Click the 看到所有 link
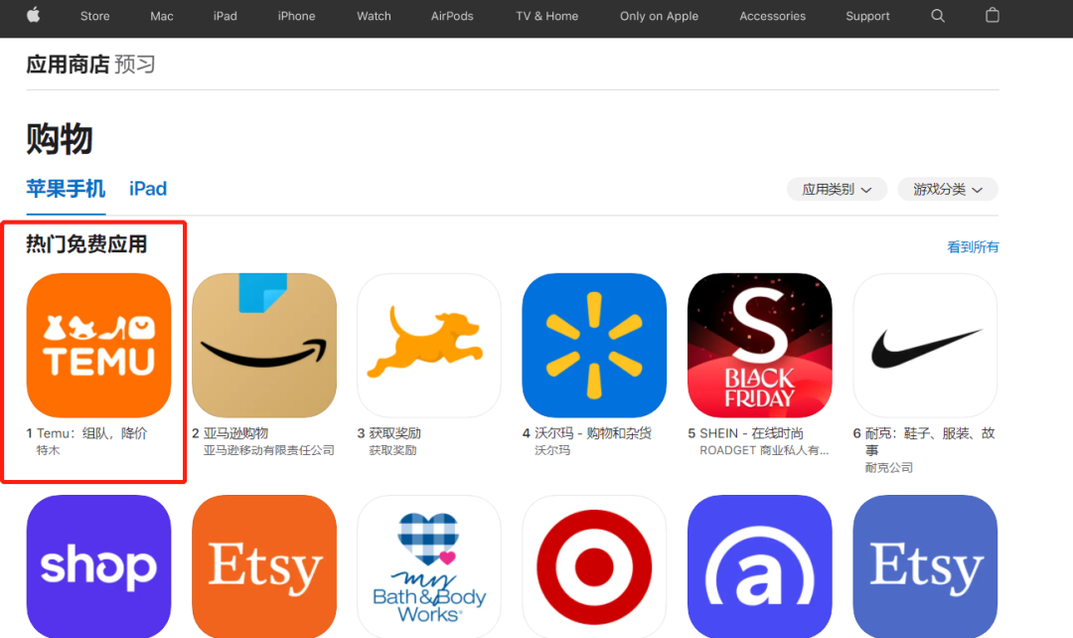The image size is (1073, 638). click(x=973, y=247)
